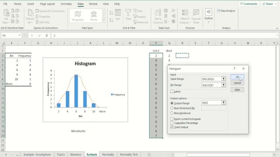Select the Example- Assumptions sheet tab

point(37,154)
